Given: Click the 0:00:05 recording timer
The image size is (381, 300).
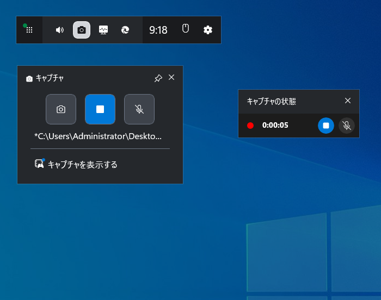Looking at the screenshot, I should [275, 125].
